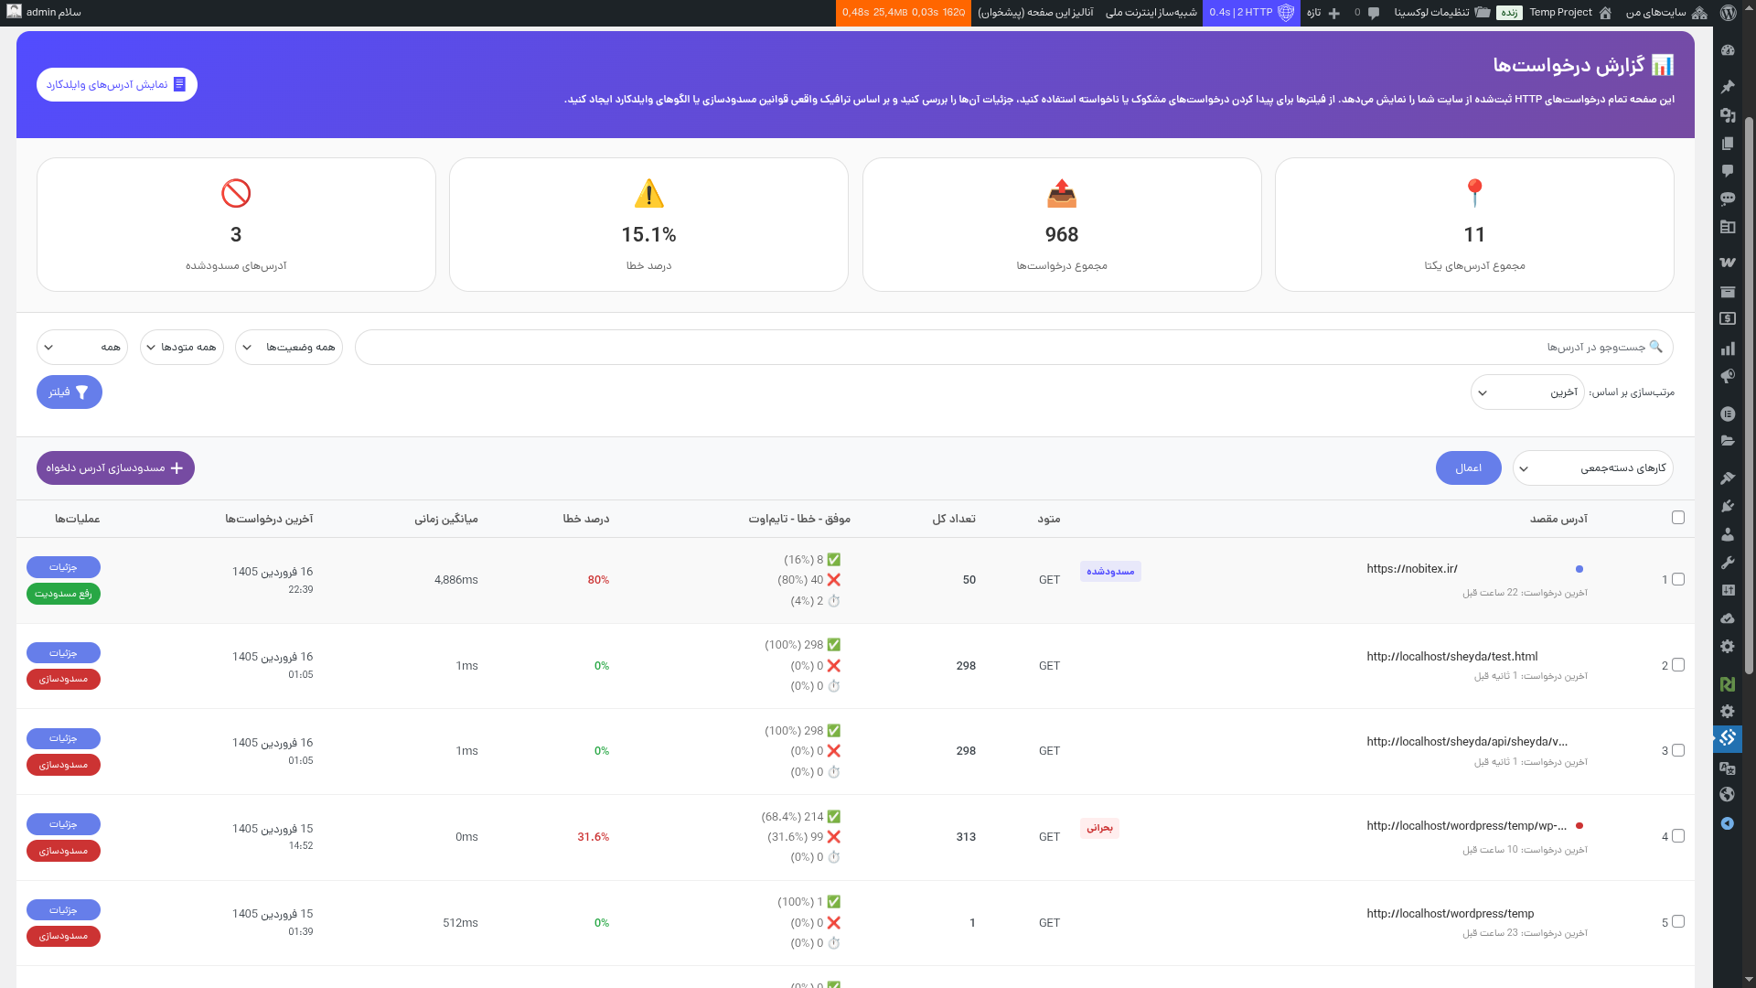The height and width of the screenshot is (988, 1756).
Task: Open Posts pushpin icon in sidebar
Action: [x=1728, y=87]
